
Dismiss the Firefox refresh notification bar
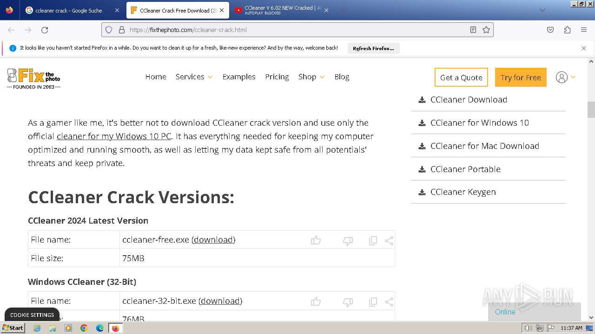584,48
